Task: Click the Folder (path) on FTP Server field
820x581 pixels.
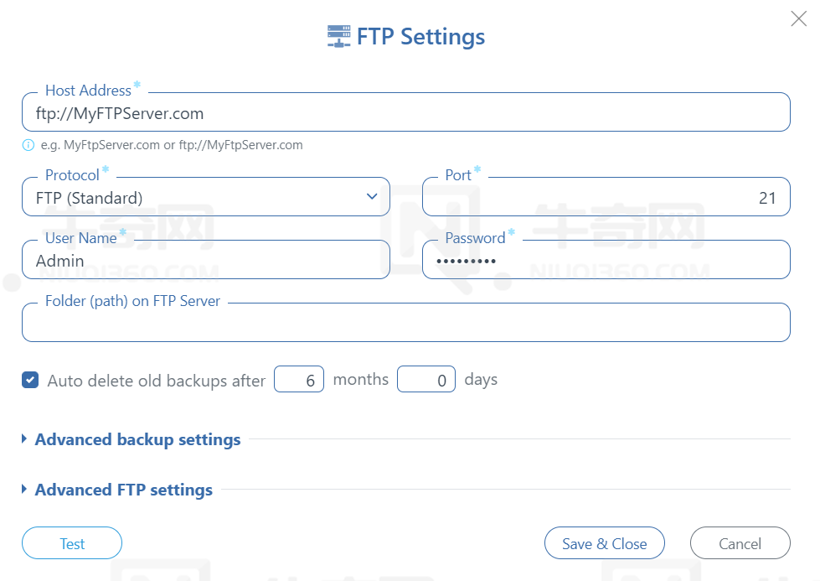Action: 406,323
